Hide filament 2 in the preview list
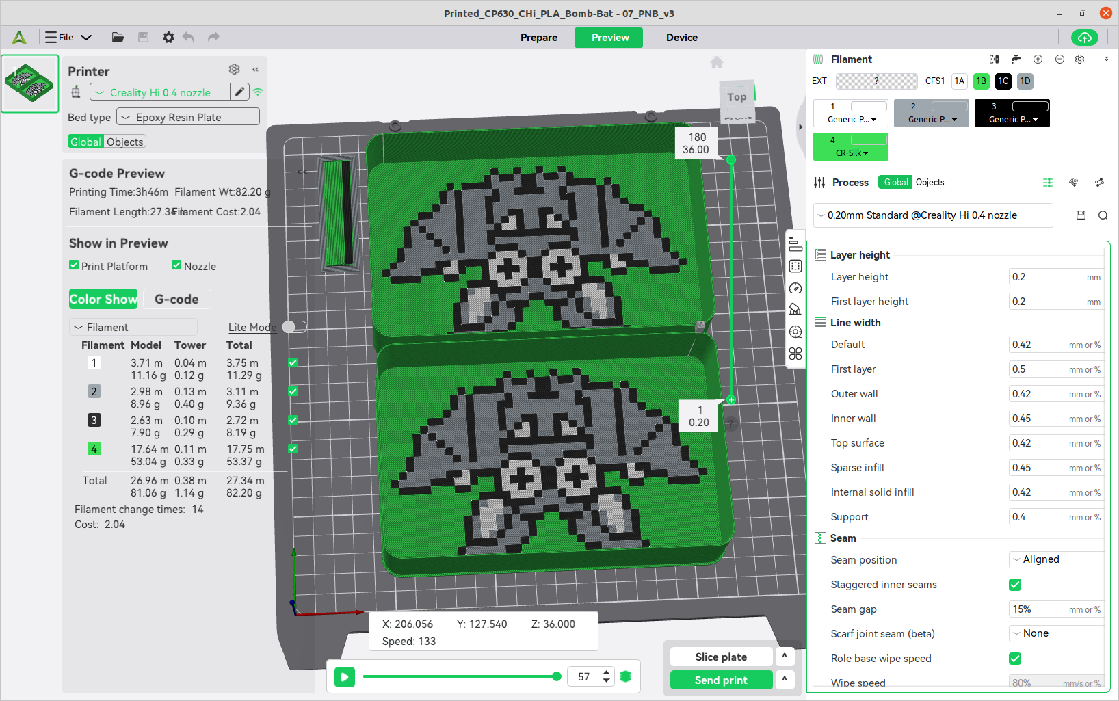This screenshot has height=701, width=1119. coord(293,392)
